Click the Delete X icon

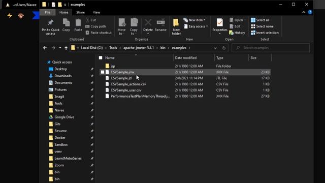coord(148,22)
